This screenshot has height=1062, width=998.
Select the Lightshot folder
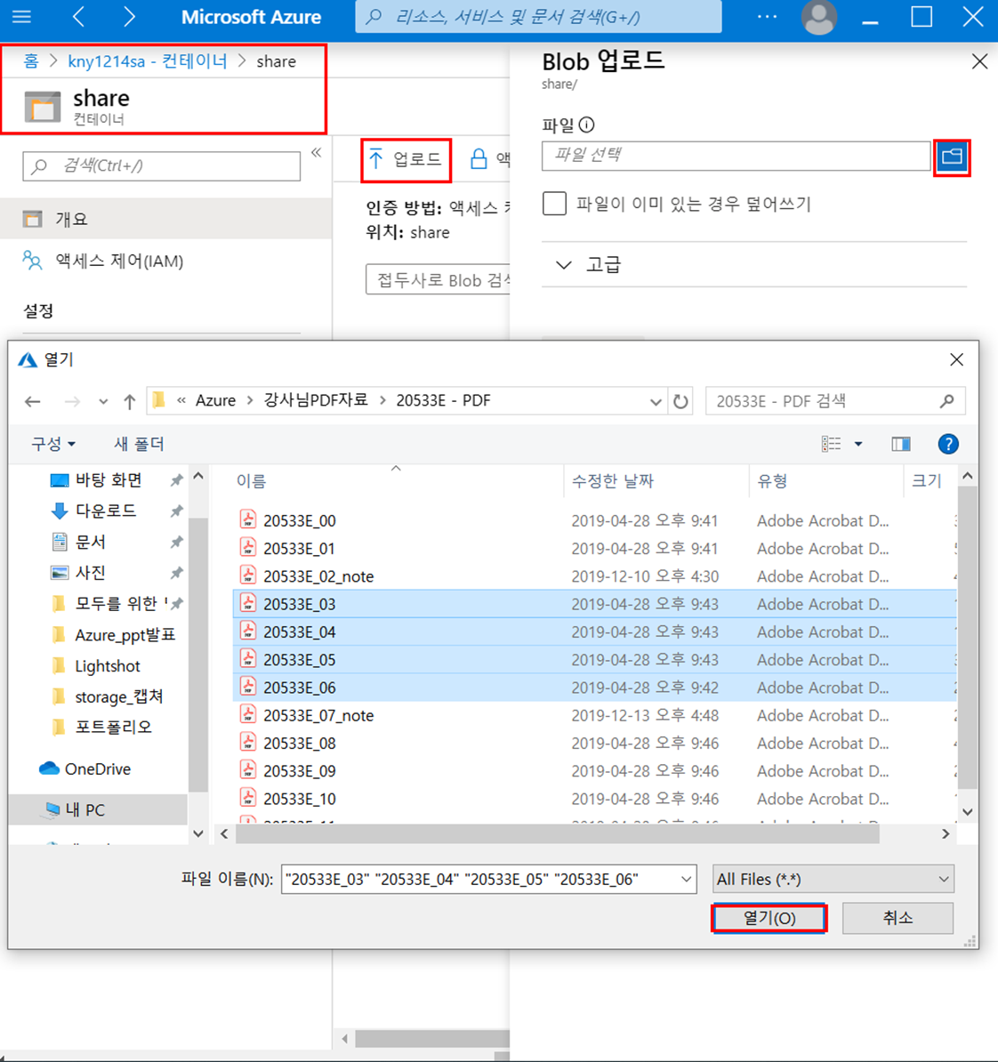click(x=107, y=666)
